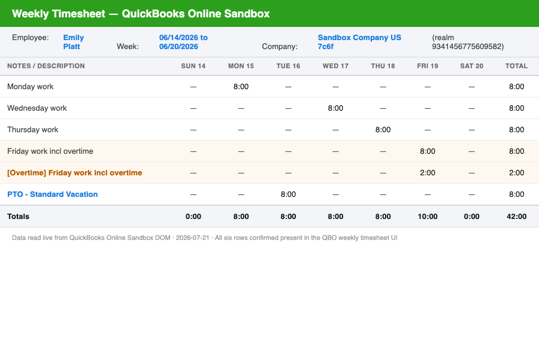Click the week range 06/14/2026 to 06/20/2026

coord(183,42)
